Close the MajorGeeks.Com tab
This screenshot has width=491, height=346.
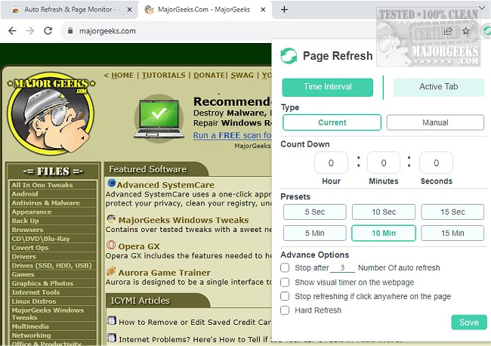click(263, 10)
